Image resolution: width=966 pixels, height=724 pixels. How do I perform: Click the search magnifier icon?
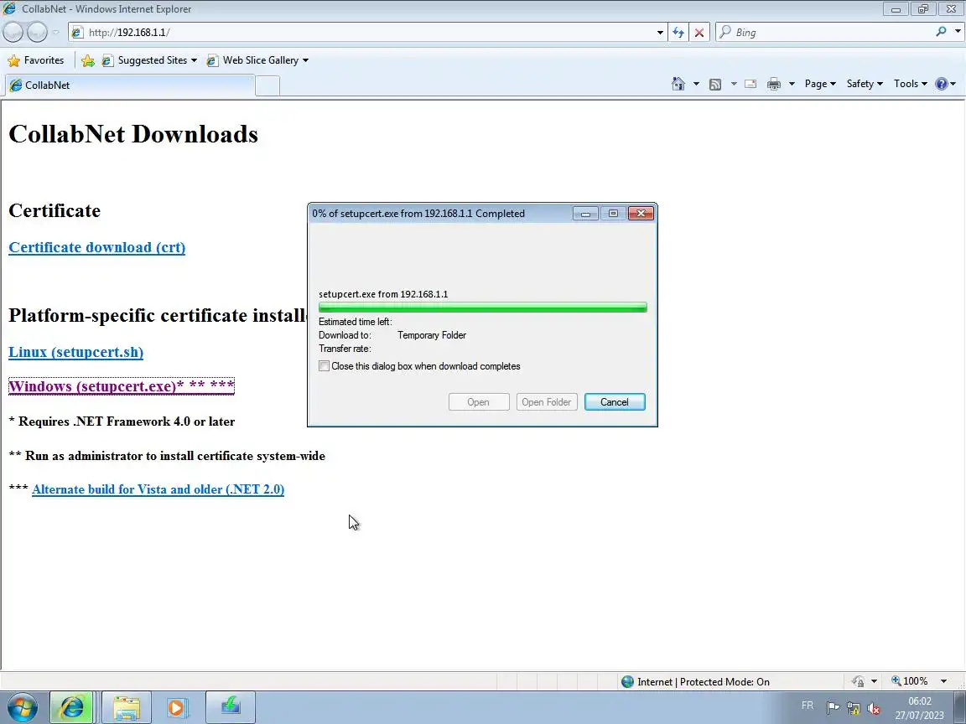pos(941,31)
